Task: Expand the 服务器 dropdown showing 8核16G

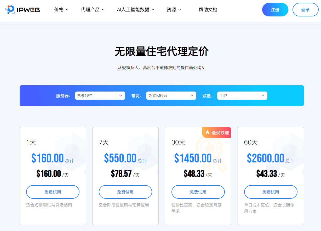Action: (100, 96)
